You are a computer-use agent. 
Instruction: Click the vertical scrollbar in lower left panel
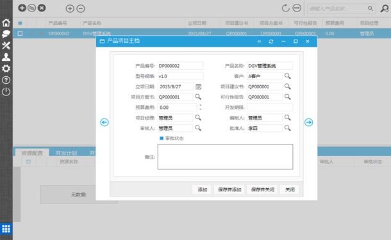click(x=17, y=194)
